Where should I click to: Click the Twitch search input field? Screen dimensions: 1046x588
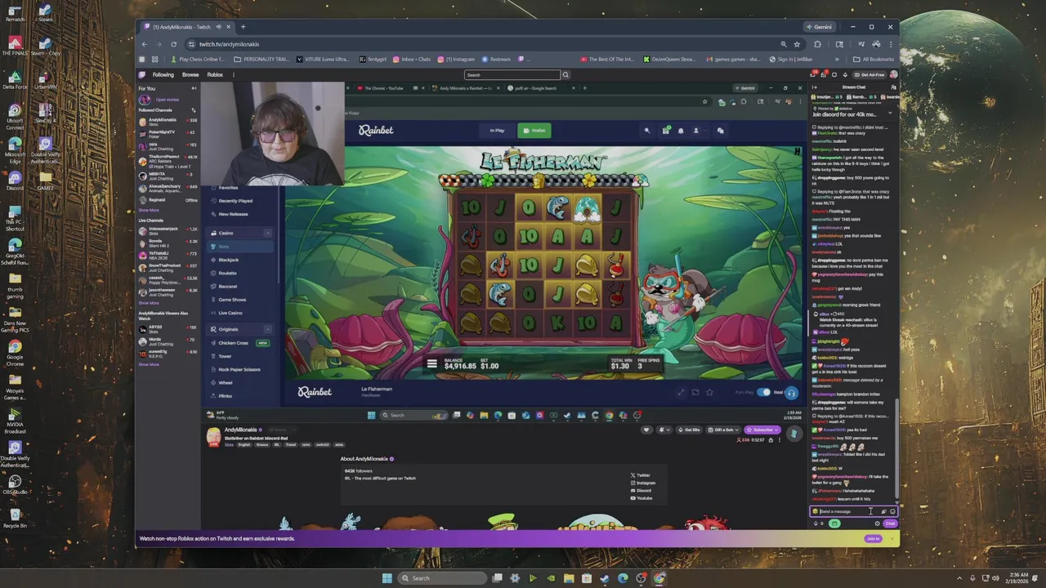click(512, 75)
